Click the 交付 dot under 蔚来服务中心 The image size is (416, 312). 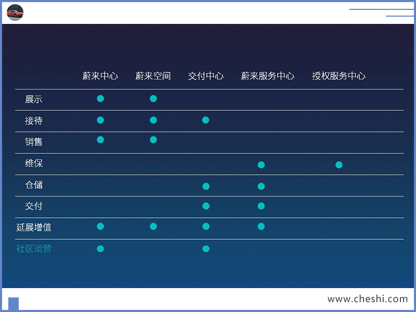[x=261, y=206]
